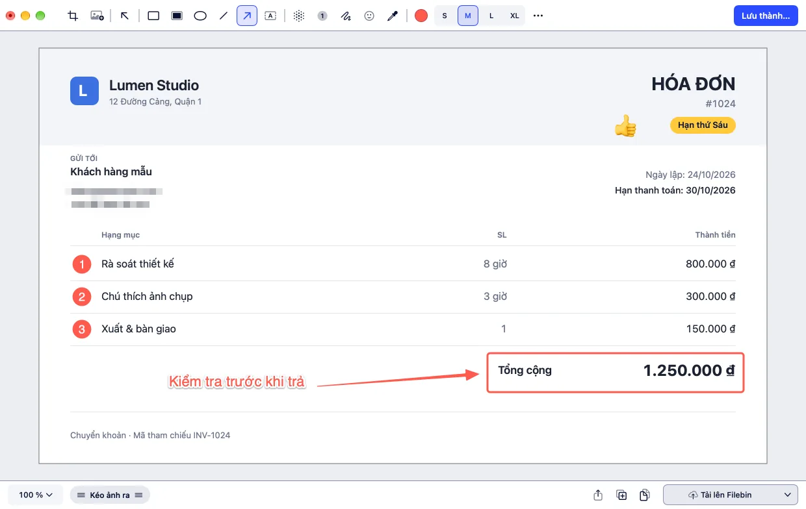806x509 pixels.
Task: Click the "HÓA ĐƠN" heading
Action: [694, 84]
